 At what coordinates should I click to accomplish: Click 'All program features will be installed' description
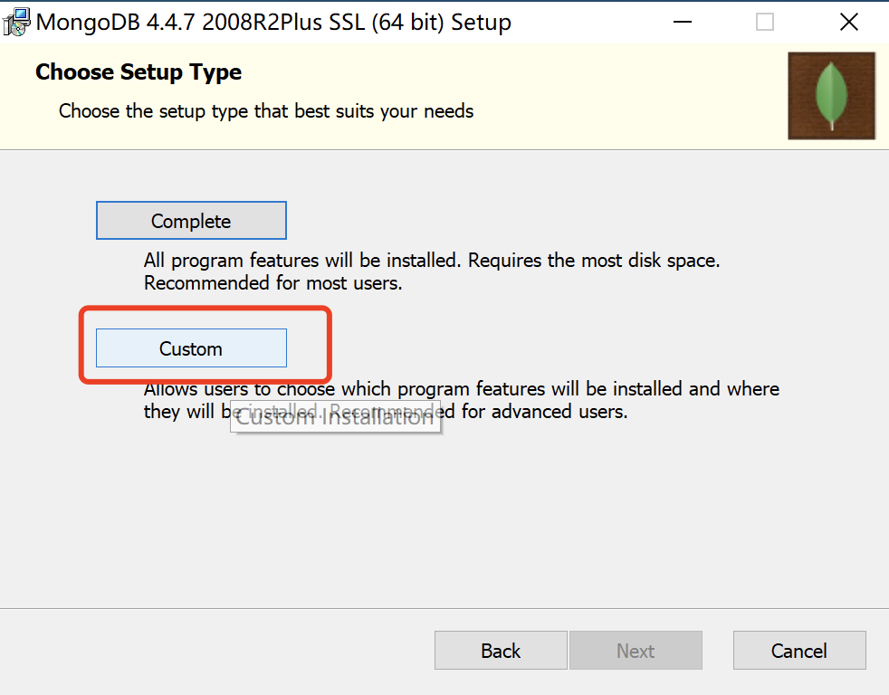click(432, 271)
